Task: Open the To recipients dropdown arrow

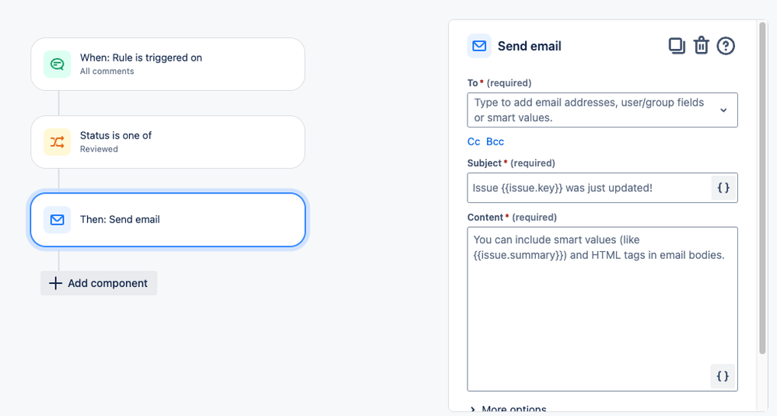Action: [723, 110]
